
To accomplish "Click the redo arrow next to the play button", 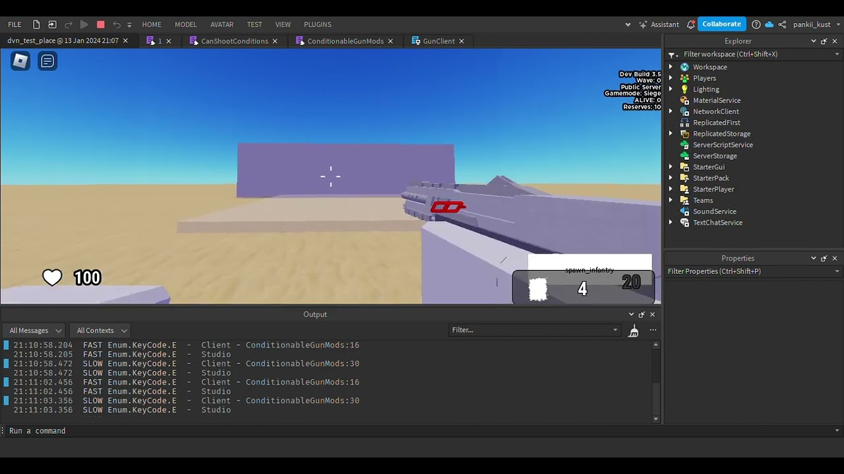I will (69, 24).
